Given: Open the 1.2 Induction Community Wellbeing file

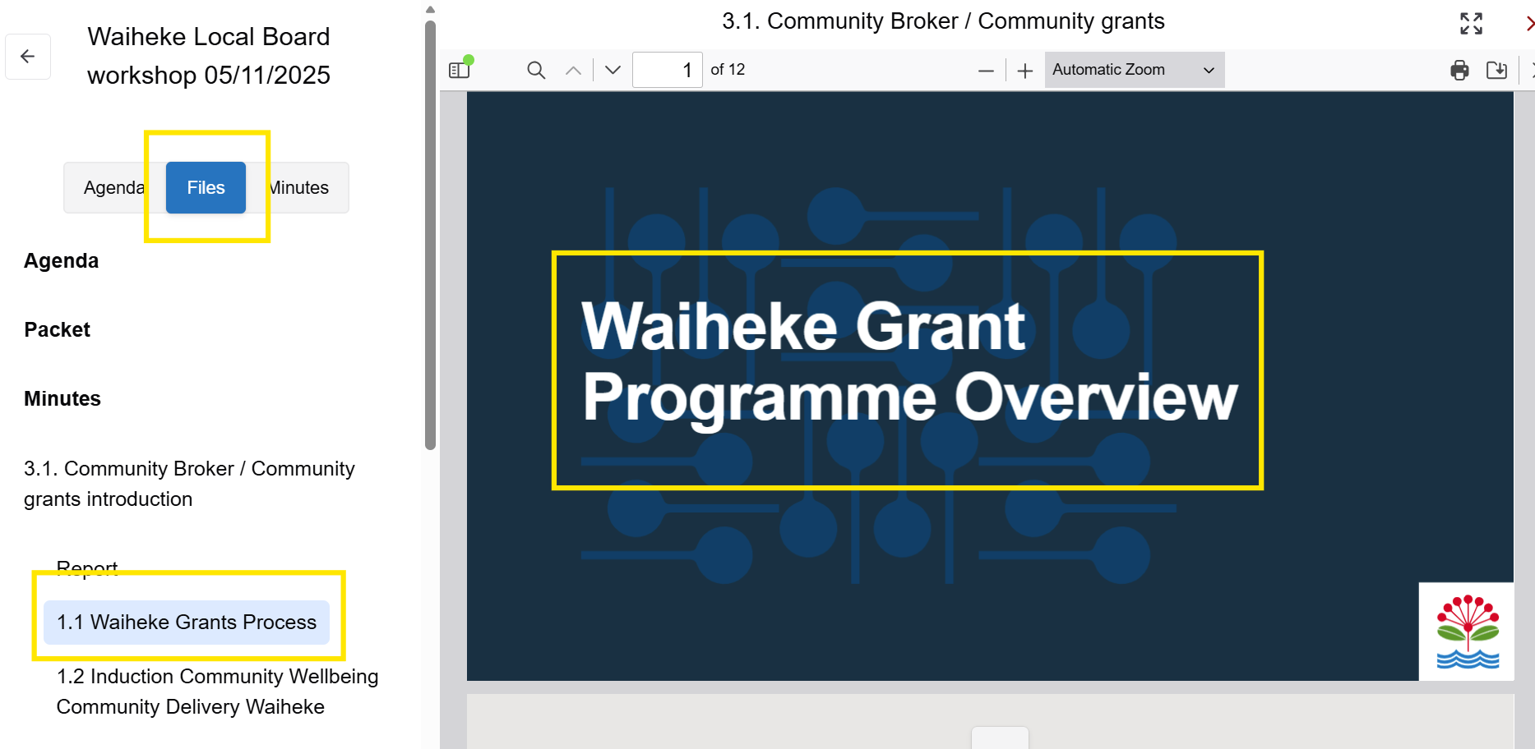Looking at the screenshot, I should pyautogui.click(x=217, y=691).
